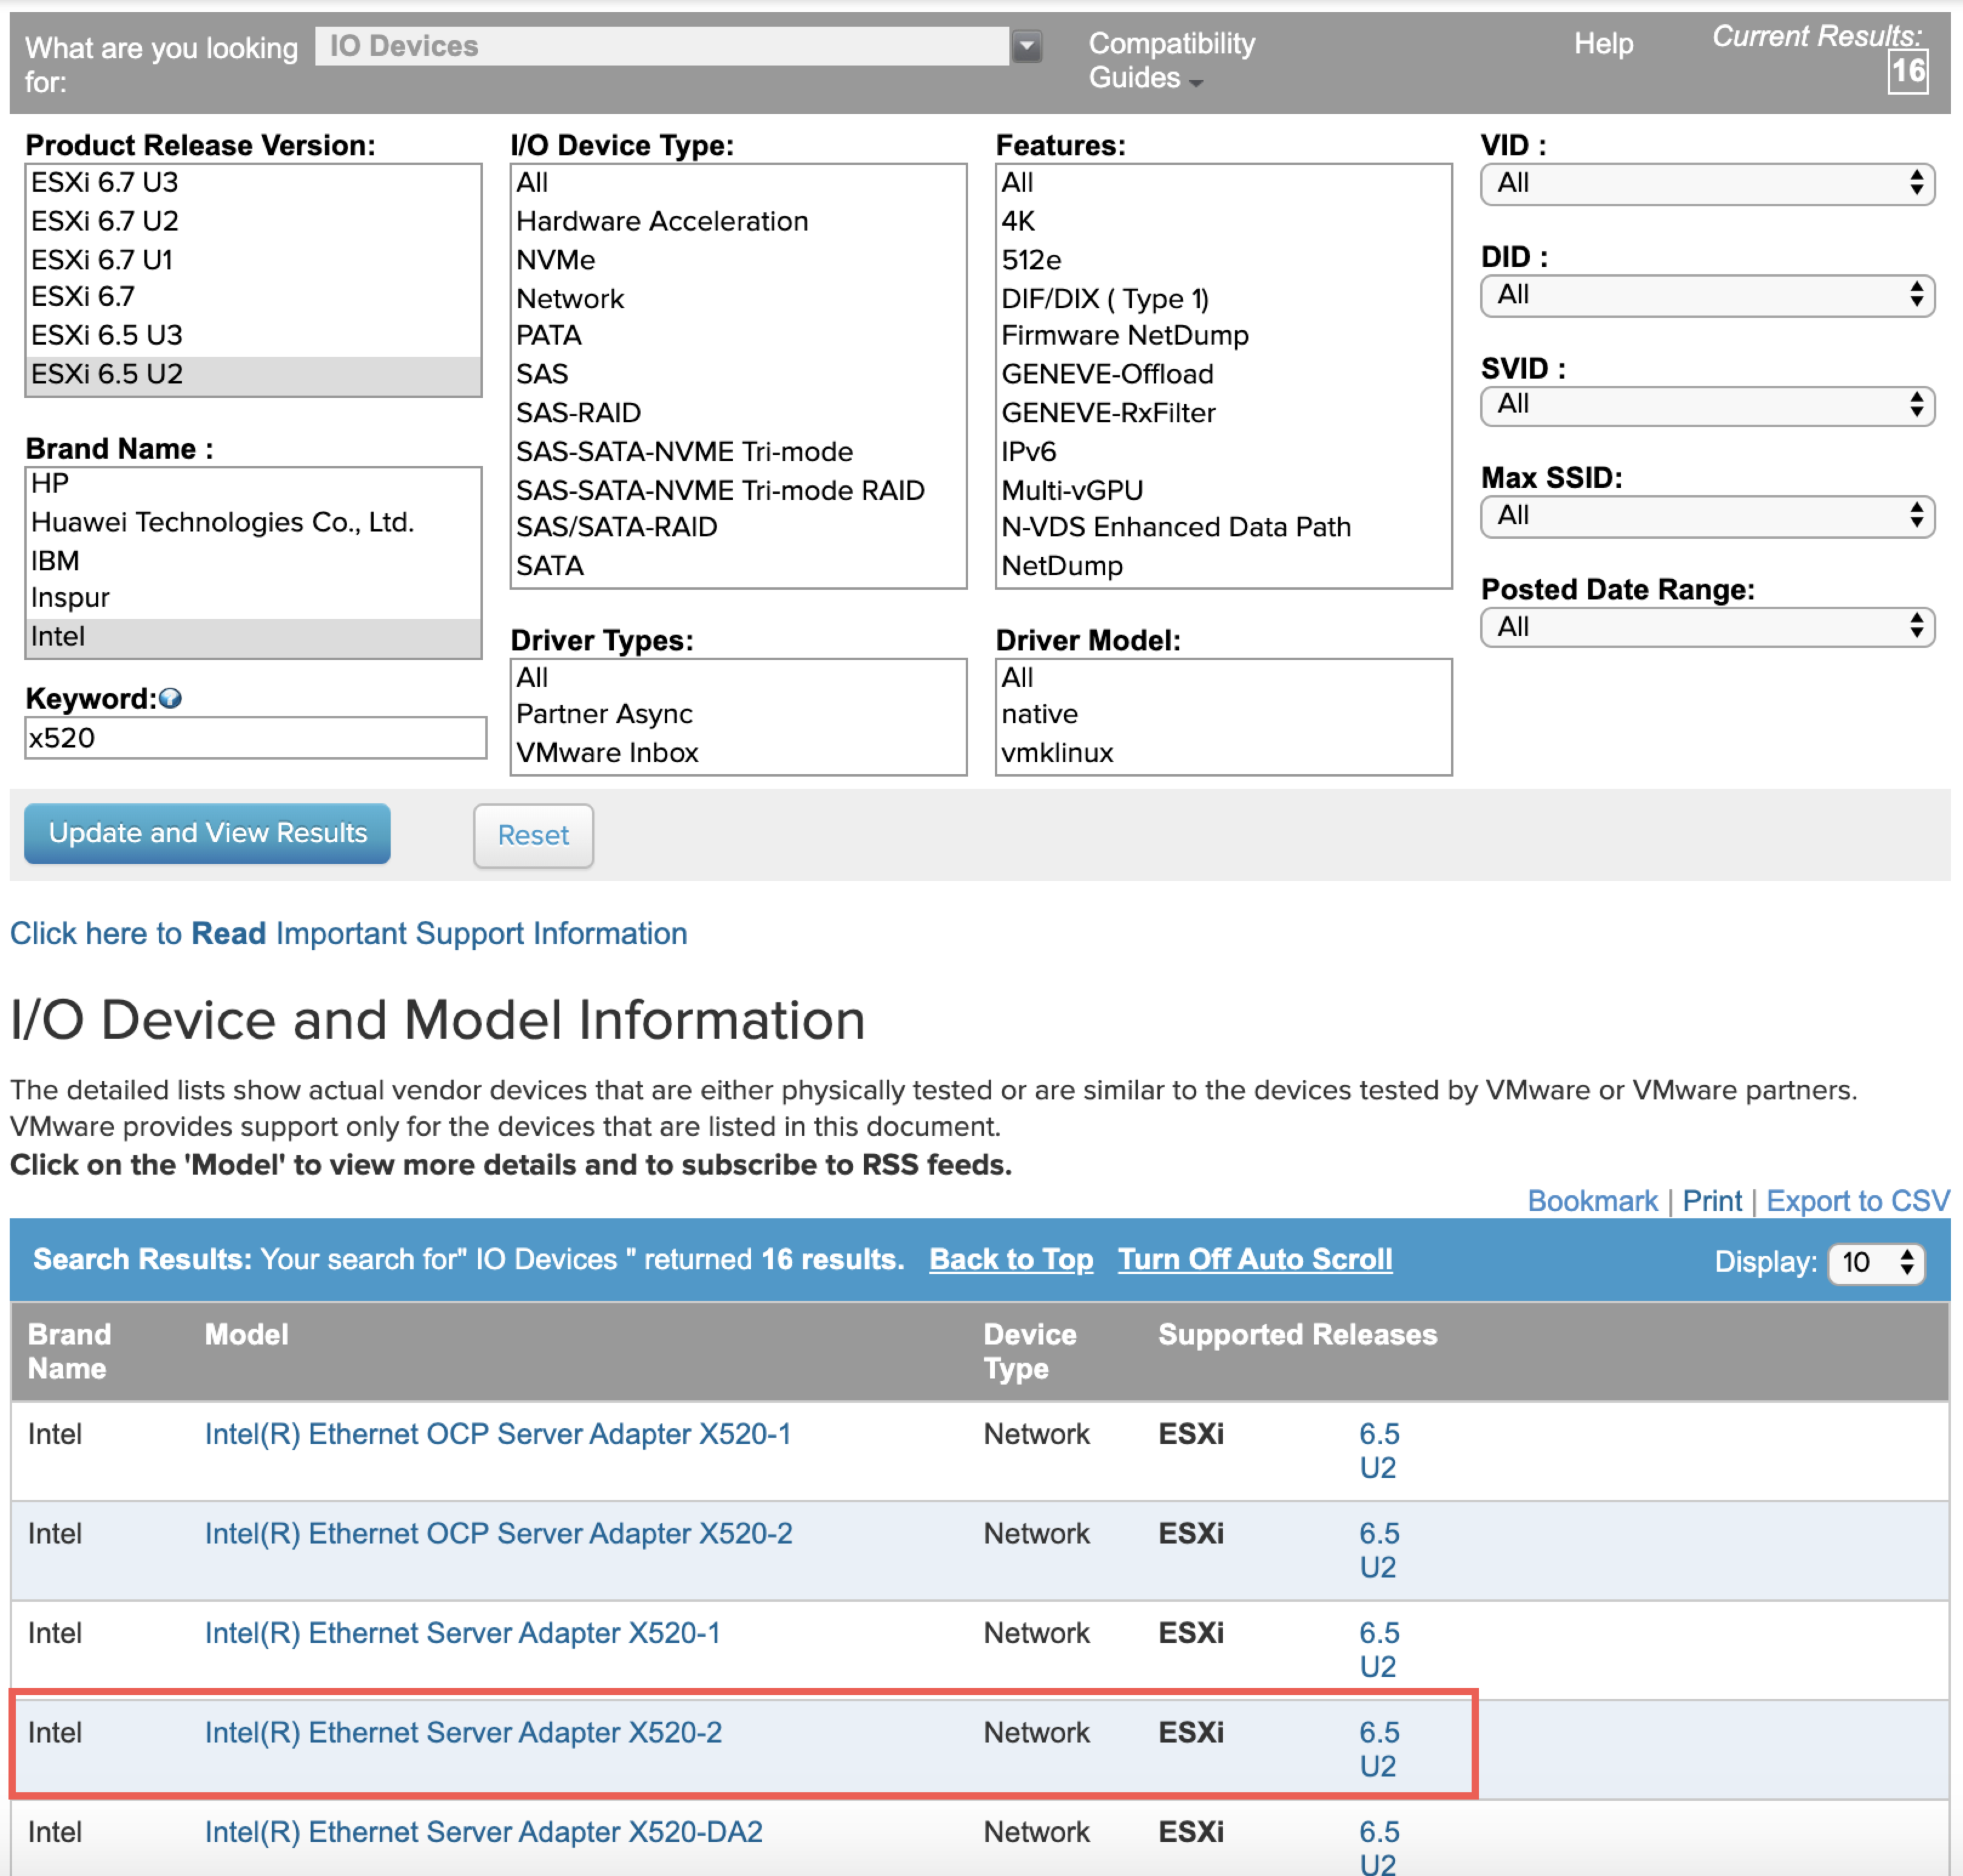Viewport: 1963px width, 1876px height.
Task: Select IPv6 feature
Action: tap(1223, 452)
